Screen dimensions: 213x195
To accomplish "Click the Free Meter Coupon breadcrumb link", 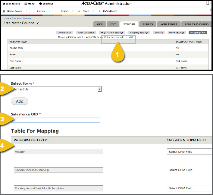I will tap(21, 18).
